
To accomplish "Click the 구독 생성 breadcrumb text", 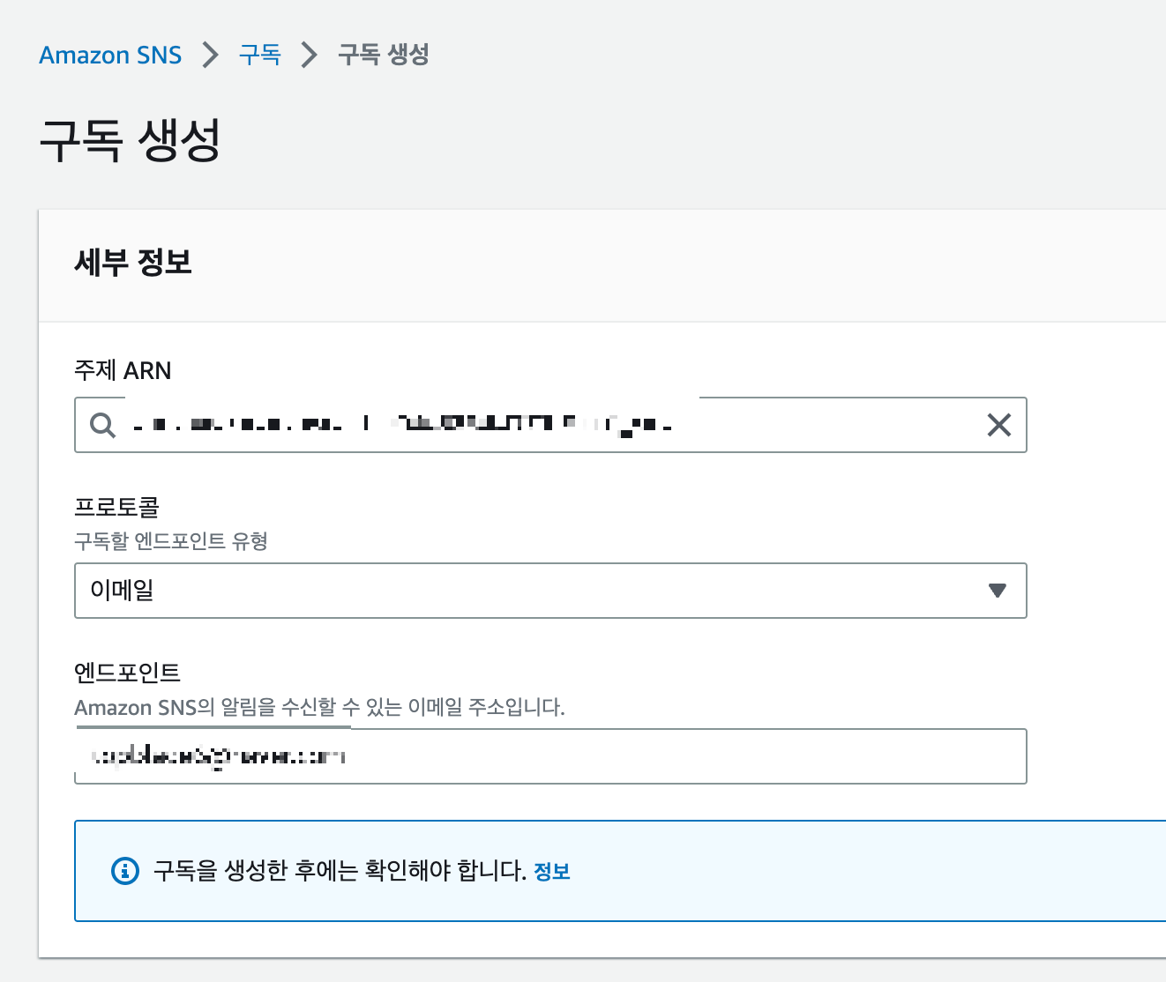I will [384, 55].
